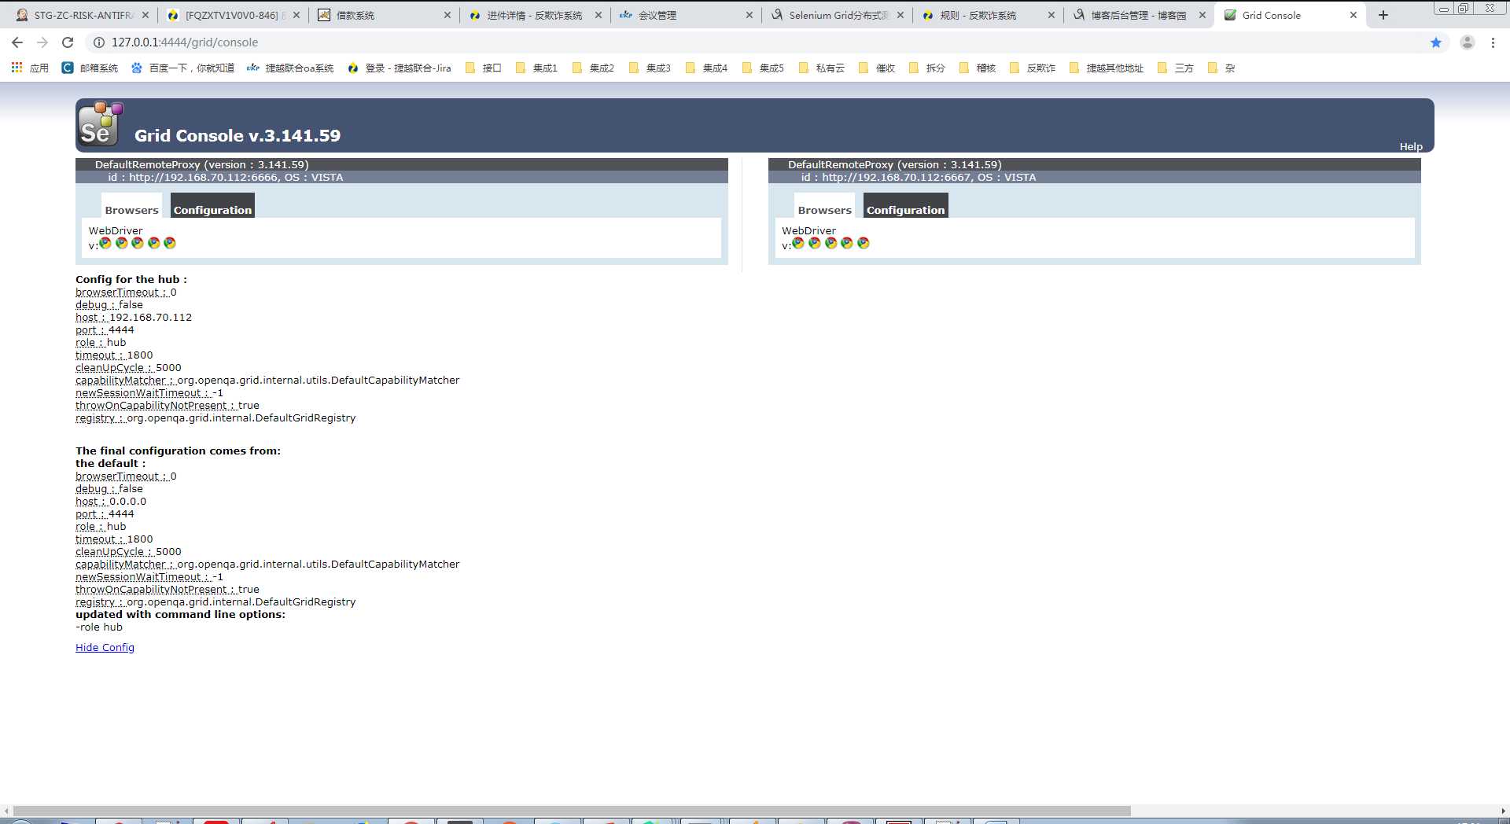Open the 集成1 bookmark folder
Image resolution: width=1510 pixels, height=824 pixels.
coord(537,68)
